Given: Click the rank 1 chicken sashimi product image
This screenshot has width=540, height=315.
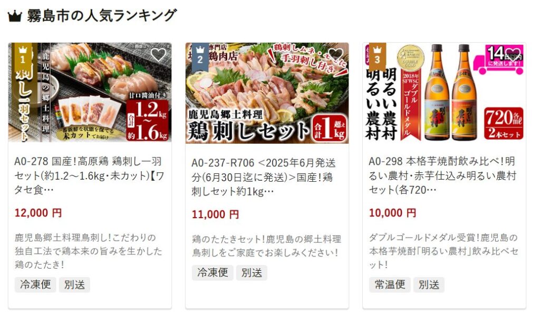Looking at the screenshot, I should [90, 92].
